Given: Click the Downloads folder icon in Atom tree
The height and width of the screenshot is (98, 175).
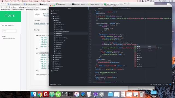Looking at the screenshot, I should coord(52,11).
